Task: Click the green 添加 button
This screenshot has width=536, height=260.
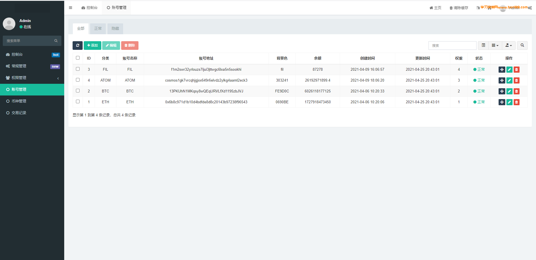Action: pos(92,45)
